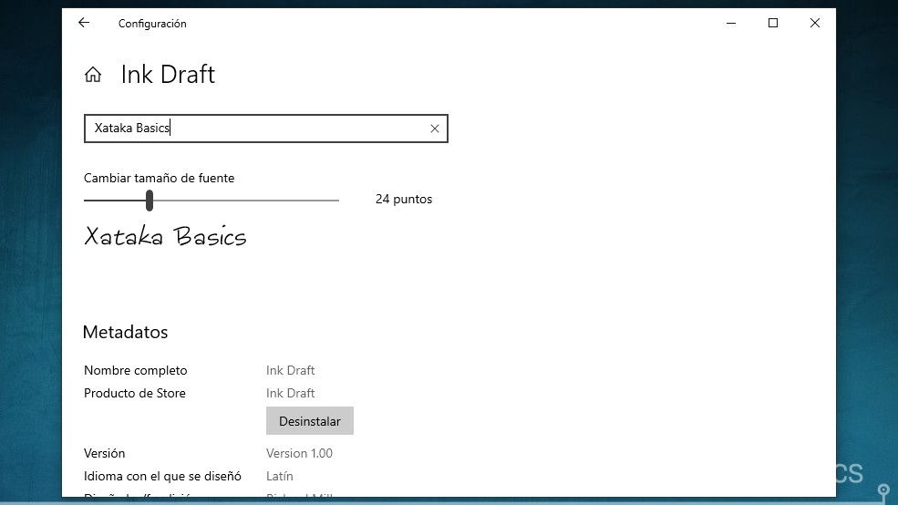Click the Configuración window title
This screenshot has height=505, width=898.
[152, 24]
